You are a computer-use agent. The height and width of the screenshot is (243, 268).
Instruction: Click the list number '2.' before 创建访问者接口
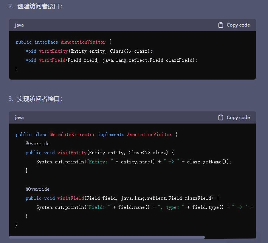point(11,6)
